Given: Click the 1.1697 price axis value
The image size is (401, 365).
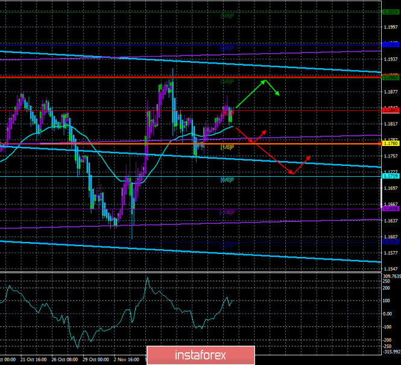Looking at the screenshot, I should coord(391,188).
